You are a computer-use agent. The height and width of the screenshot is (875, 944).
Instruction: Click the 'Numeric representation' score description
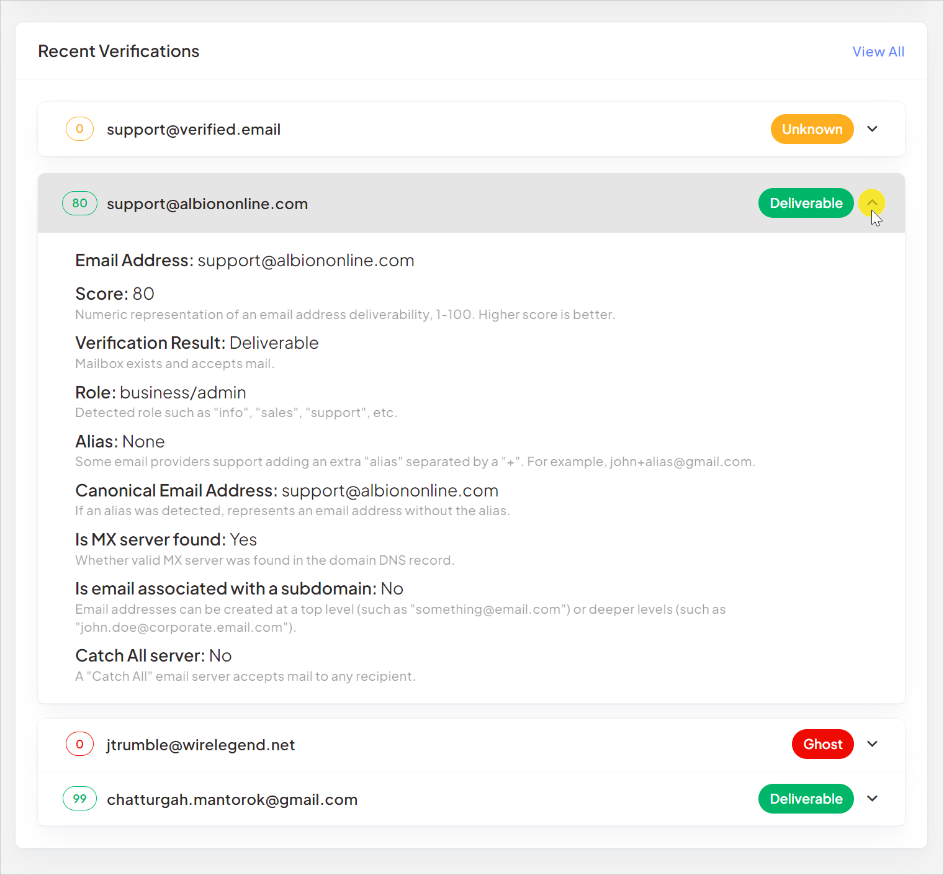pos(345,315)
